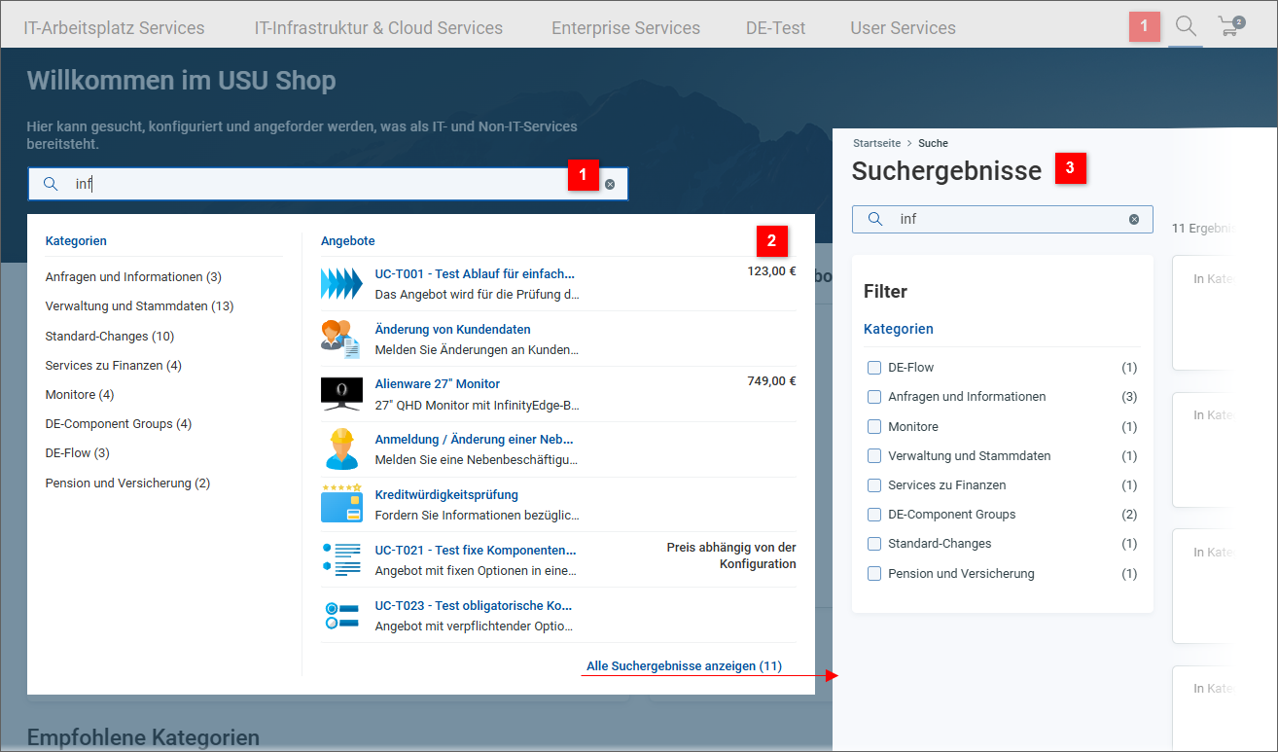Image resolution: width=1278 pixels, height=752 pixels.
Task: Click Alle Suchergebnisse anzeigen (11) link
Action: coord(684,666)
